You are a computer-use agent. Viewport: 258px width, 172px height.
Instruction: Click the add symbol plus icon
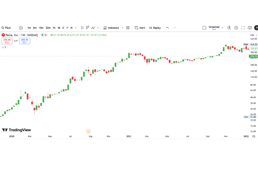pos(21,28)
